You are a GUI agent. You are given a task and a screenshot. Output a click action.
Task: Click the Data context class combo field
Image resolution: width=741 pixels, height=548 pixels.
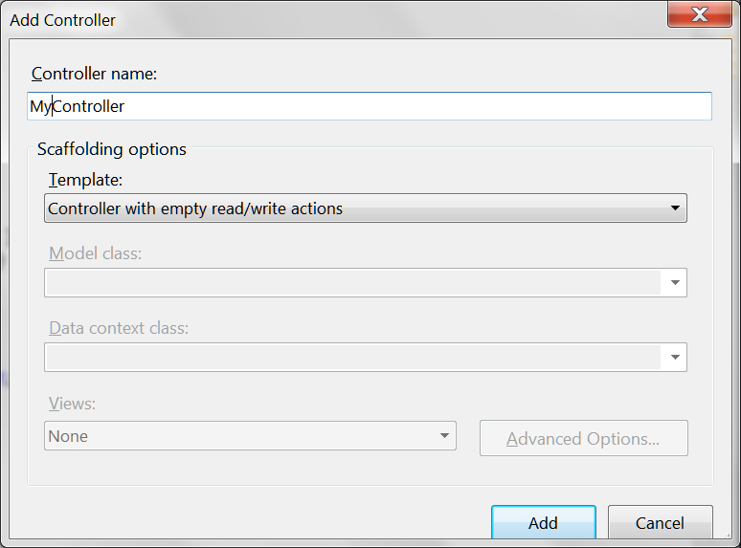click(x=352, y=357)
